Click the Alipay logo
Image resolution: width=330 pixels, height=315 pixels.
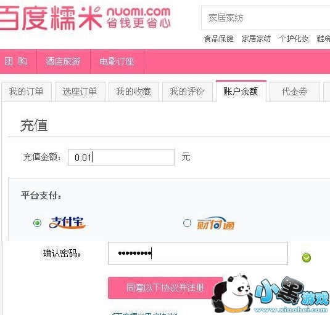click(67, 223)
